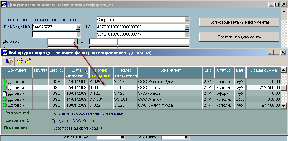The image size is (288, 141).
Task: Open the filter settings funnel icon
Action: coord(9,61)
